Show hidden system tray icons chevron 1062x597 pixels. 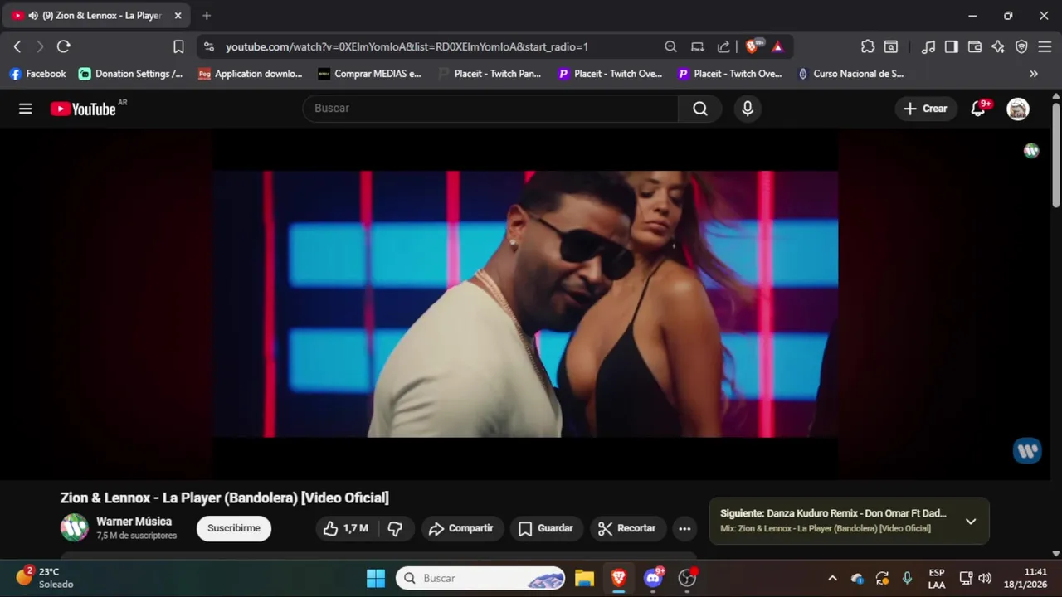[832, 578]
